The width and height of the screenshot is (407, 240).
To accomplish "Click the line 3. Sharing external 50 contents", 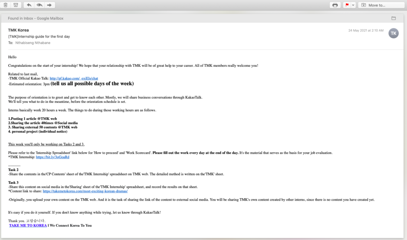I will coord(43,127).
